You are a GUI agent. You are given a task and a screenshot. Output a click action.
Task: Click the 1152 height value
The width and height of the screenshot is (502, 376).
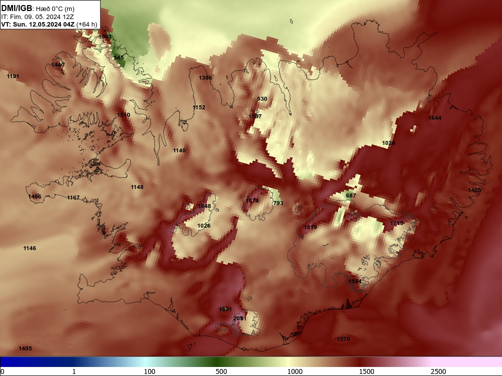tap(199, 107)
